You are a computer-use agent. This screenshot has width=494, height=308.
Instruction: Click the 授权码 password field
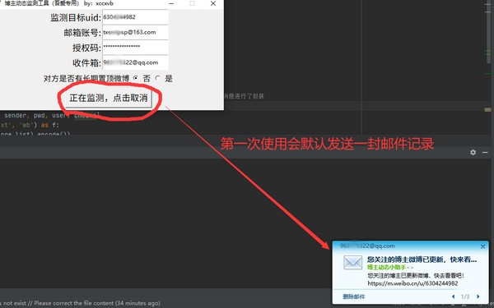pyautogui.click(x=135, y=48)
